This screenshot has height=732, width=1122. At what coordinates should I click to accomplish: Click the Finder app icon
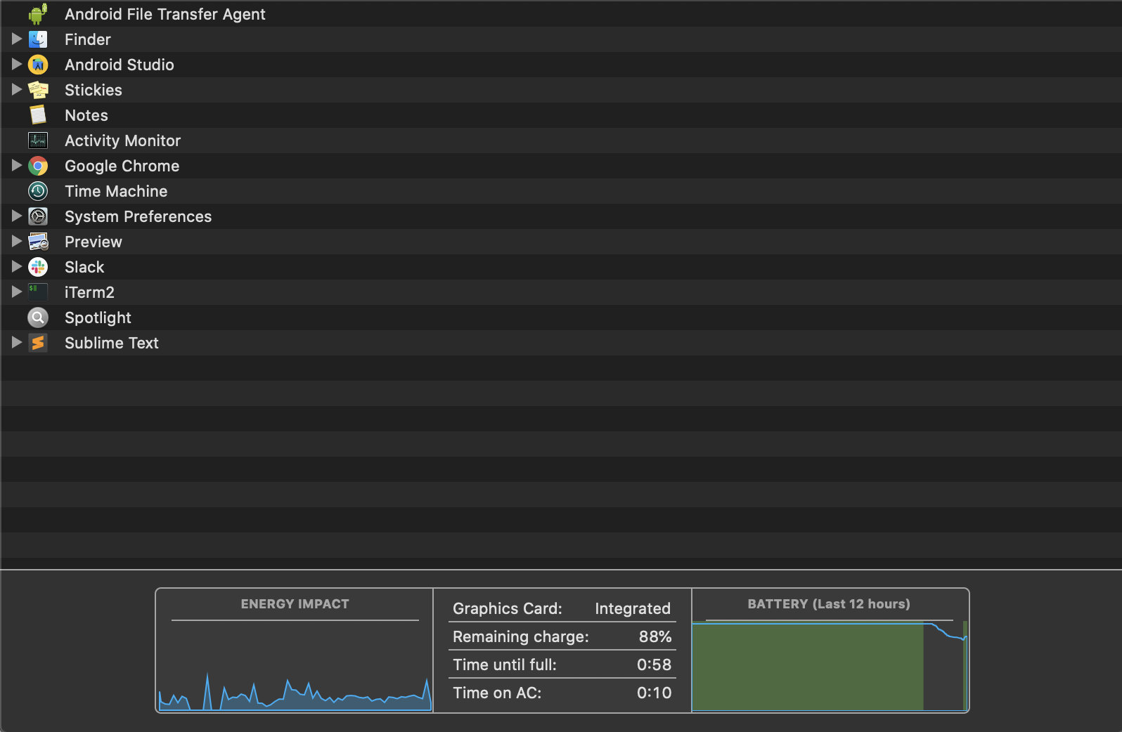(38, 39)
